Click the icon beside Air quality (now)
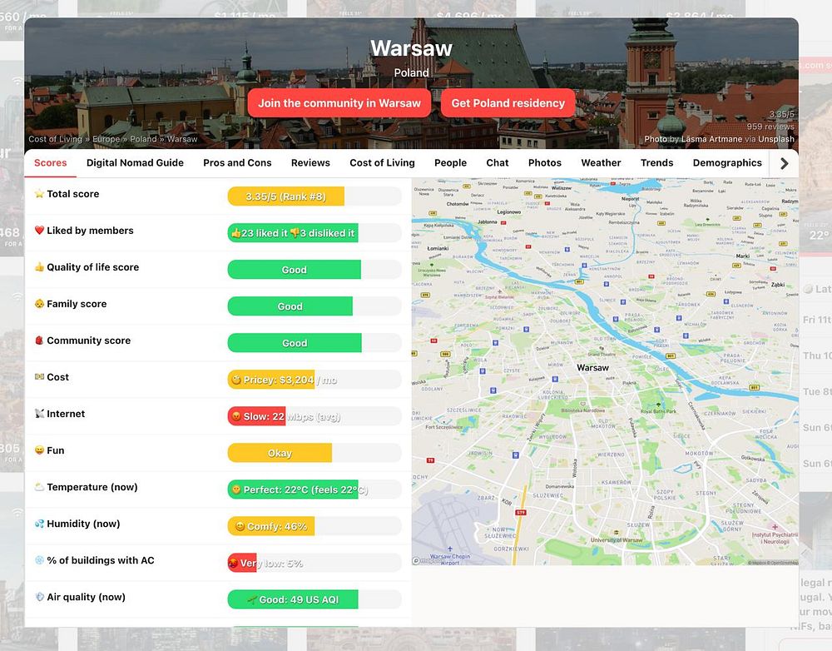This screenshot has width=832, height=651. tap(39, 597)
